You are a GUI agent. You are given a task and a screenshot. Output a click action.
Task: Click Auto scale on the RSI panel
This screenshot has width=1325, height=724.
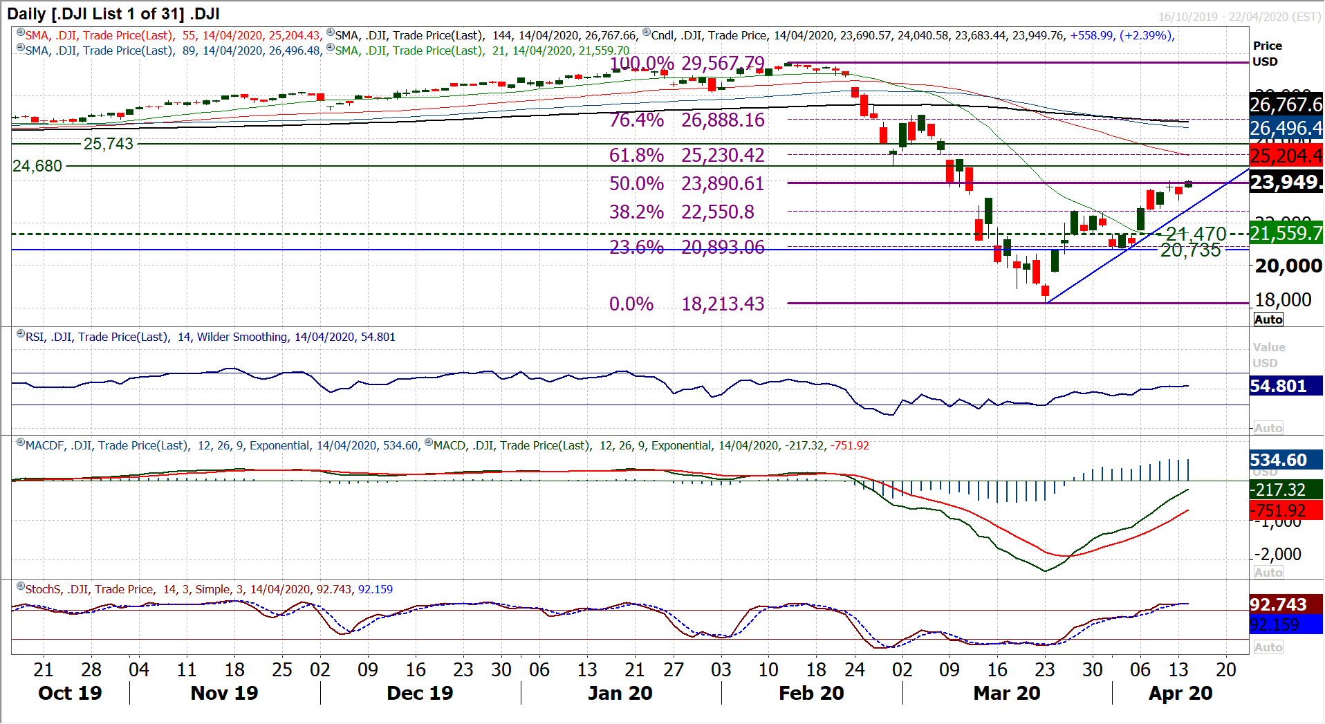[1268, 428]
